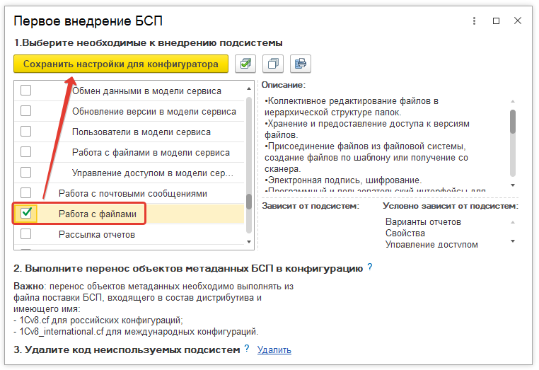Tick Пользователи в модели сервиса checkbox
The image size is (539, 370).
[x=26, y=132]
